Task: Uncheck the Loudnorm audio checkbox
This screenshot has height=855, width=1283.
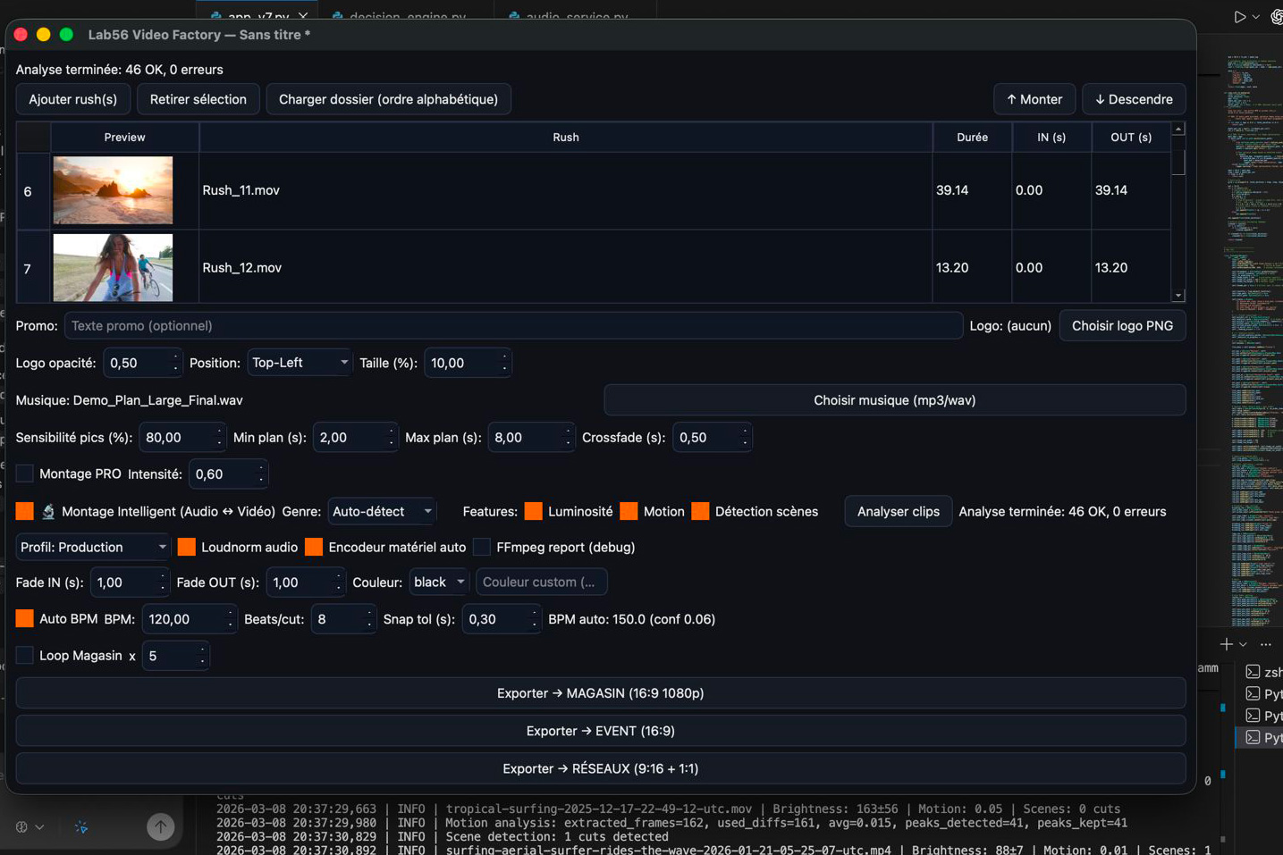Action: (187, 548)
